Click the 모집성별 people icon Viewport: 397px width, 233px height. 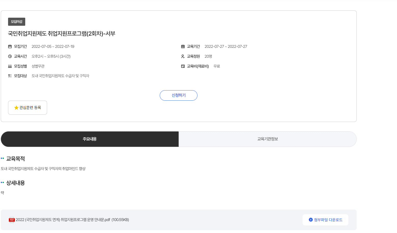click(x=10, y=66)
